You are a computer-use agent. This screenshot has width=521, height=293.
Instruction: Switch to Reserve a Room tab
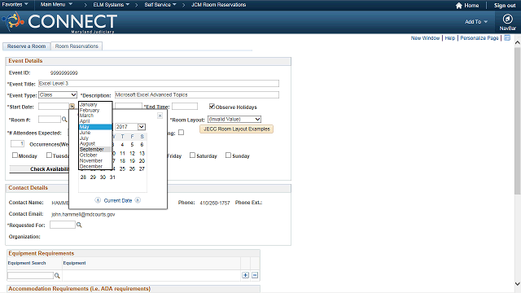tap(27, 46)
